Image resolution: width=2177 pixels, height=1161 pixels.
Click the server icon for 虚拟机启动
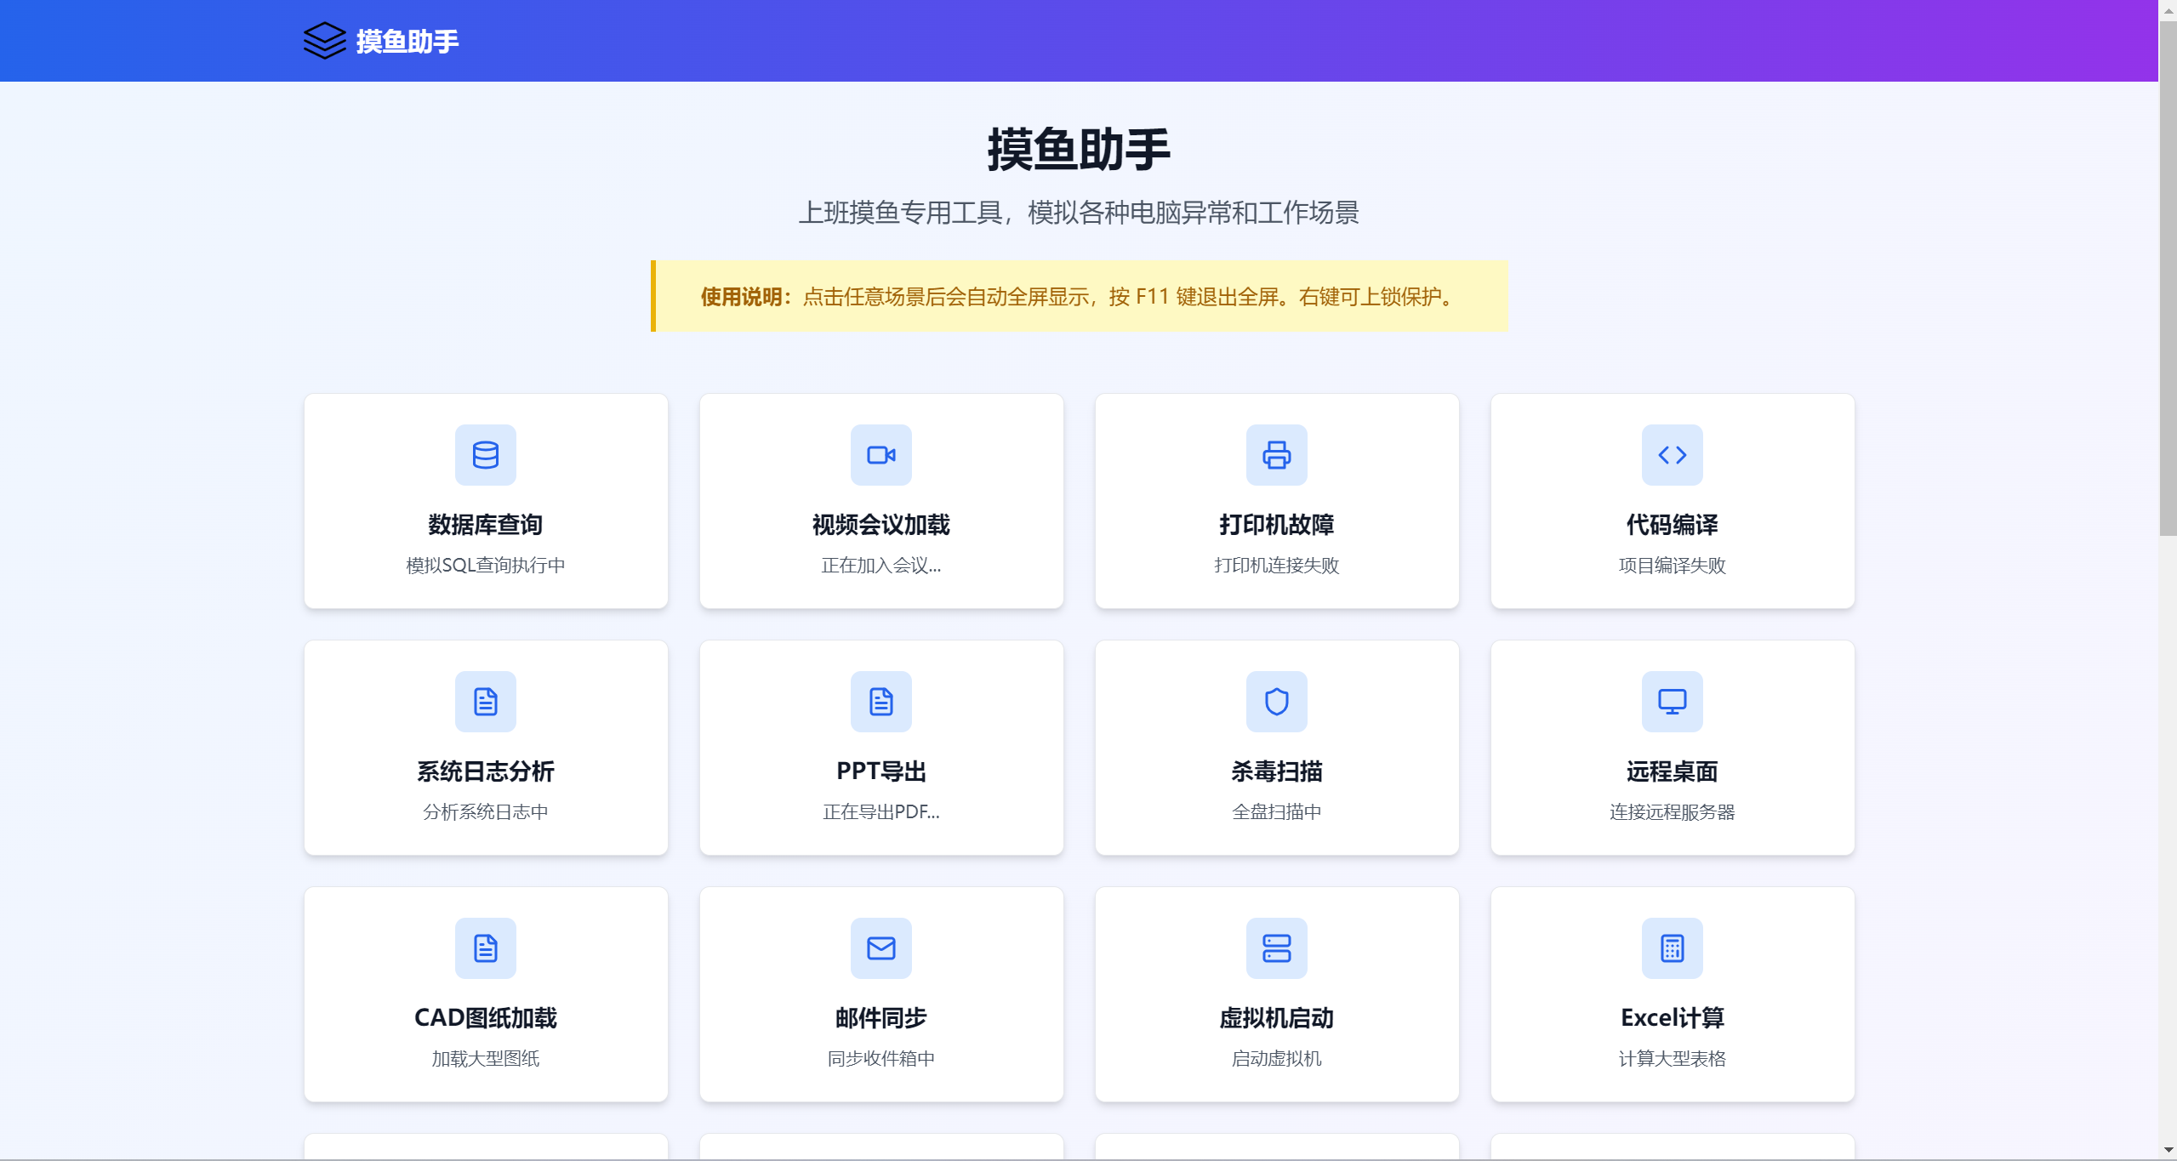(x=1276, y=948)
